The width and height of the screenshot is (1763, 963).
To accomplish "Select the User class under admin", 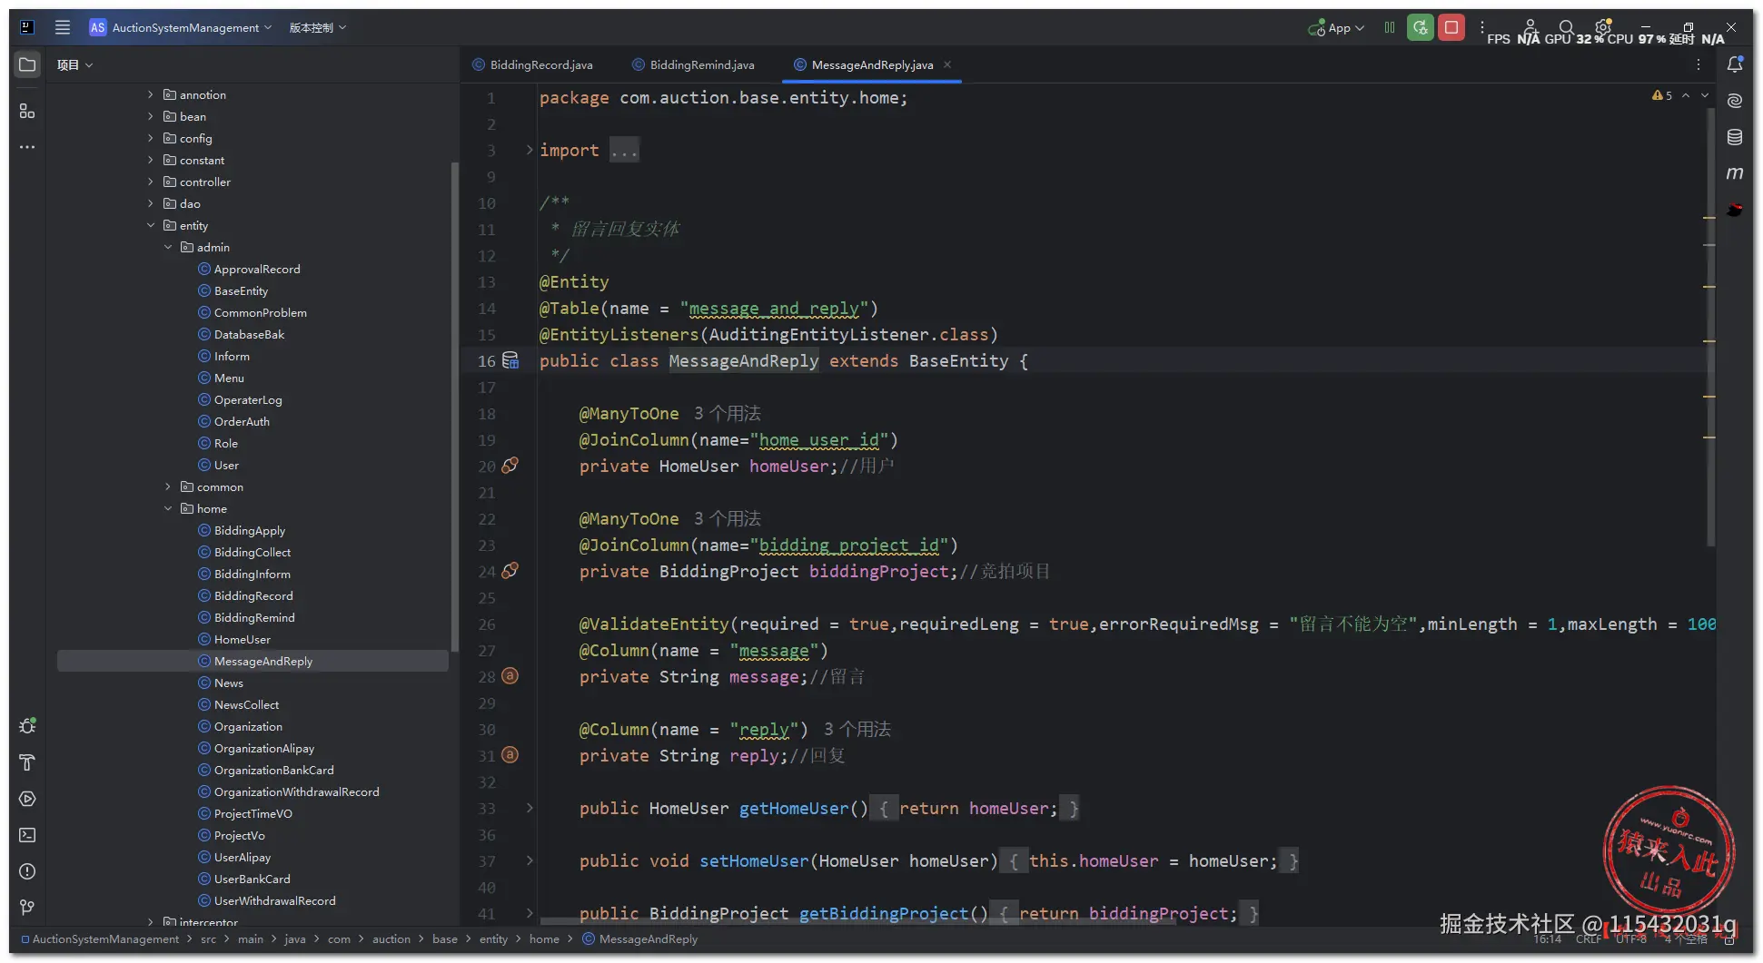I will [226, 465].
